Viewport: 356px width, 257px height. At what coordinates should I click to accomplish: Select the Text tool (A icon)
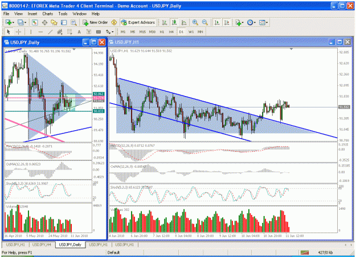coord(79,32)
